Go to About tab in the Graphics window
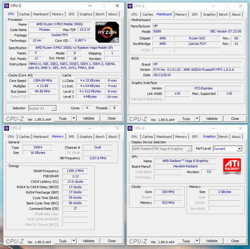This screenshot has height=249, width=250. click(x=236, y=137)
